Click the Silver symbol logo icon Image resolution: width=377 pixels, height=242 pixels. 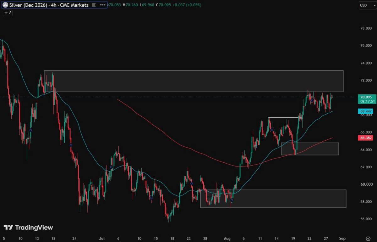(x=6, y=5)
